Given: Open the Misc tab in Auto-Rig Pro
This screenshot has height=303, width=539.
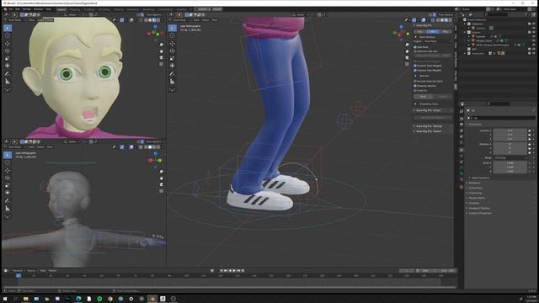Looking at the screenshot, I should pyautogui.click(x=446, y=31).
